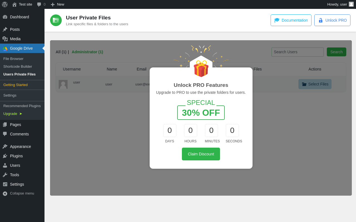This screenshot has height=222, width=356.
Task: Select Files for the user row
Action: coord(315,84)
